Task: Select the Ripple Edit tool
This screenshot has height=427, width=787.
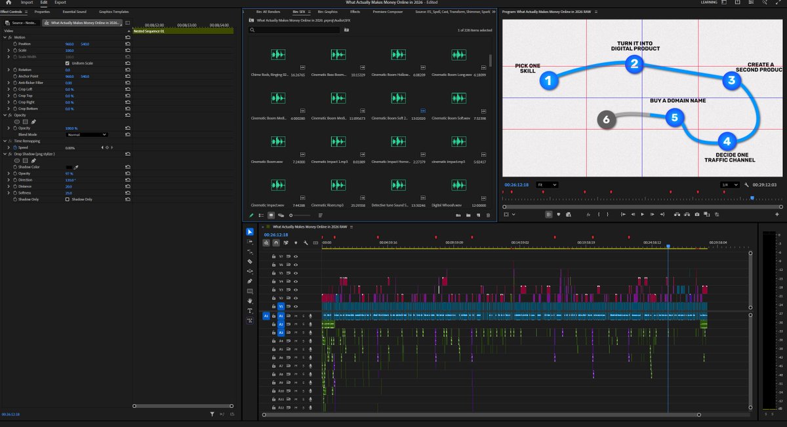Action: click(250, 251)
